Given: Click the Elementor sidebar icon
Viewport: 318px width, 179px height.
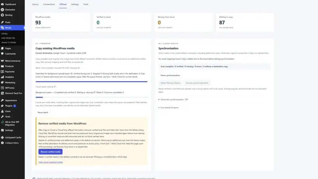Looking at the screenshot, I should [x=2, y=10].
